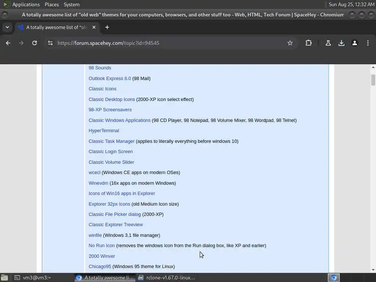Open the Classic Login Screen link
The height and width of the screenshot is (282, 376).
coord(111,152)
